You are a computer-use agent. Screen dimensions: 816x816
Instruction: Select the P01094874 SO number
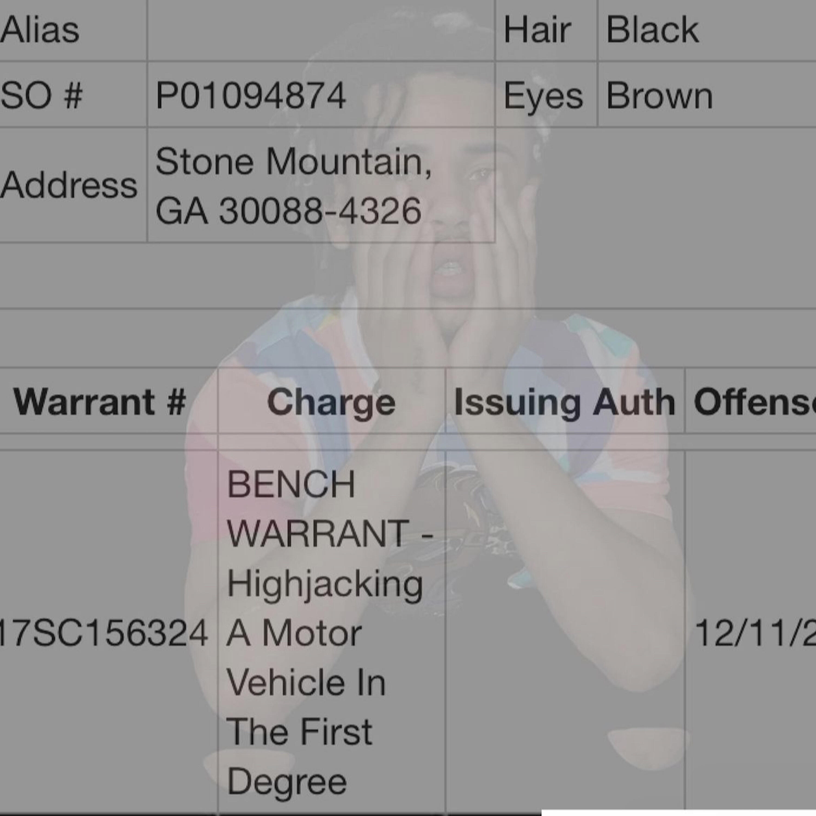[251, 95]
